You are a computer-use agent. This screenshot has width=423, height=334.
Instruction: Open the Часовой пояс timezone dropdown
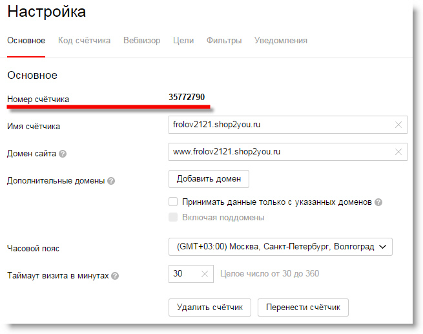(280, 247)
